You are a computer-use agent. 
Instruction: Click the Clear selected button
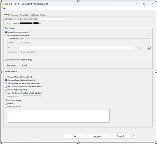coord(12,65)
